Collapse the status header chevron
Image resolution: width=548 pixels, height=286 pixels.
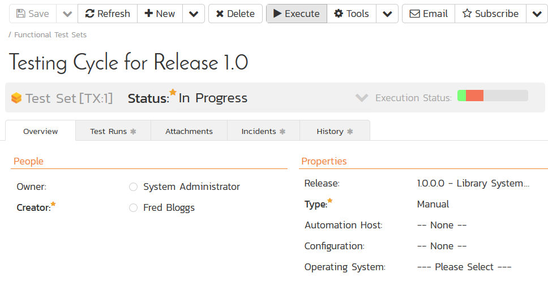tap(362, 98)
